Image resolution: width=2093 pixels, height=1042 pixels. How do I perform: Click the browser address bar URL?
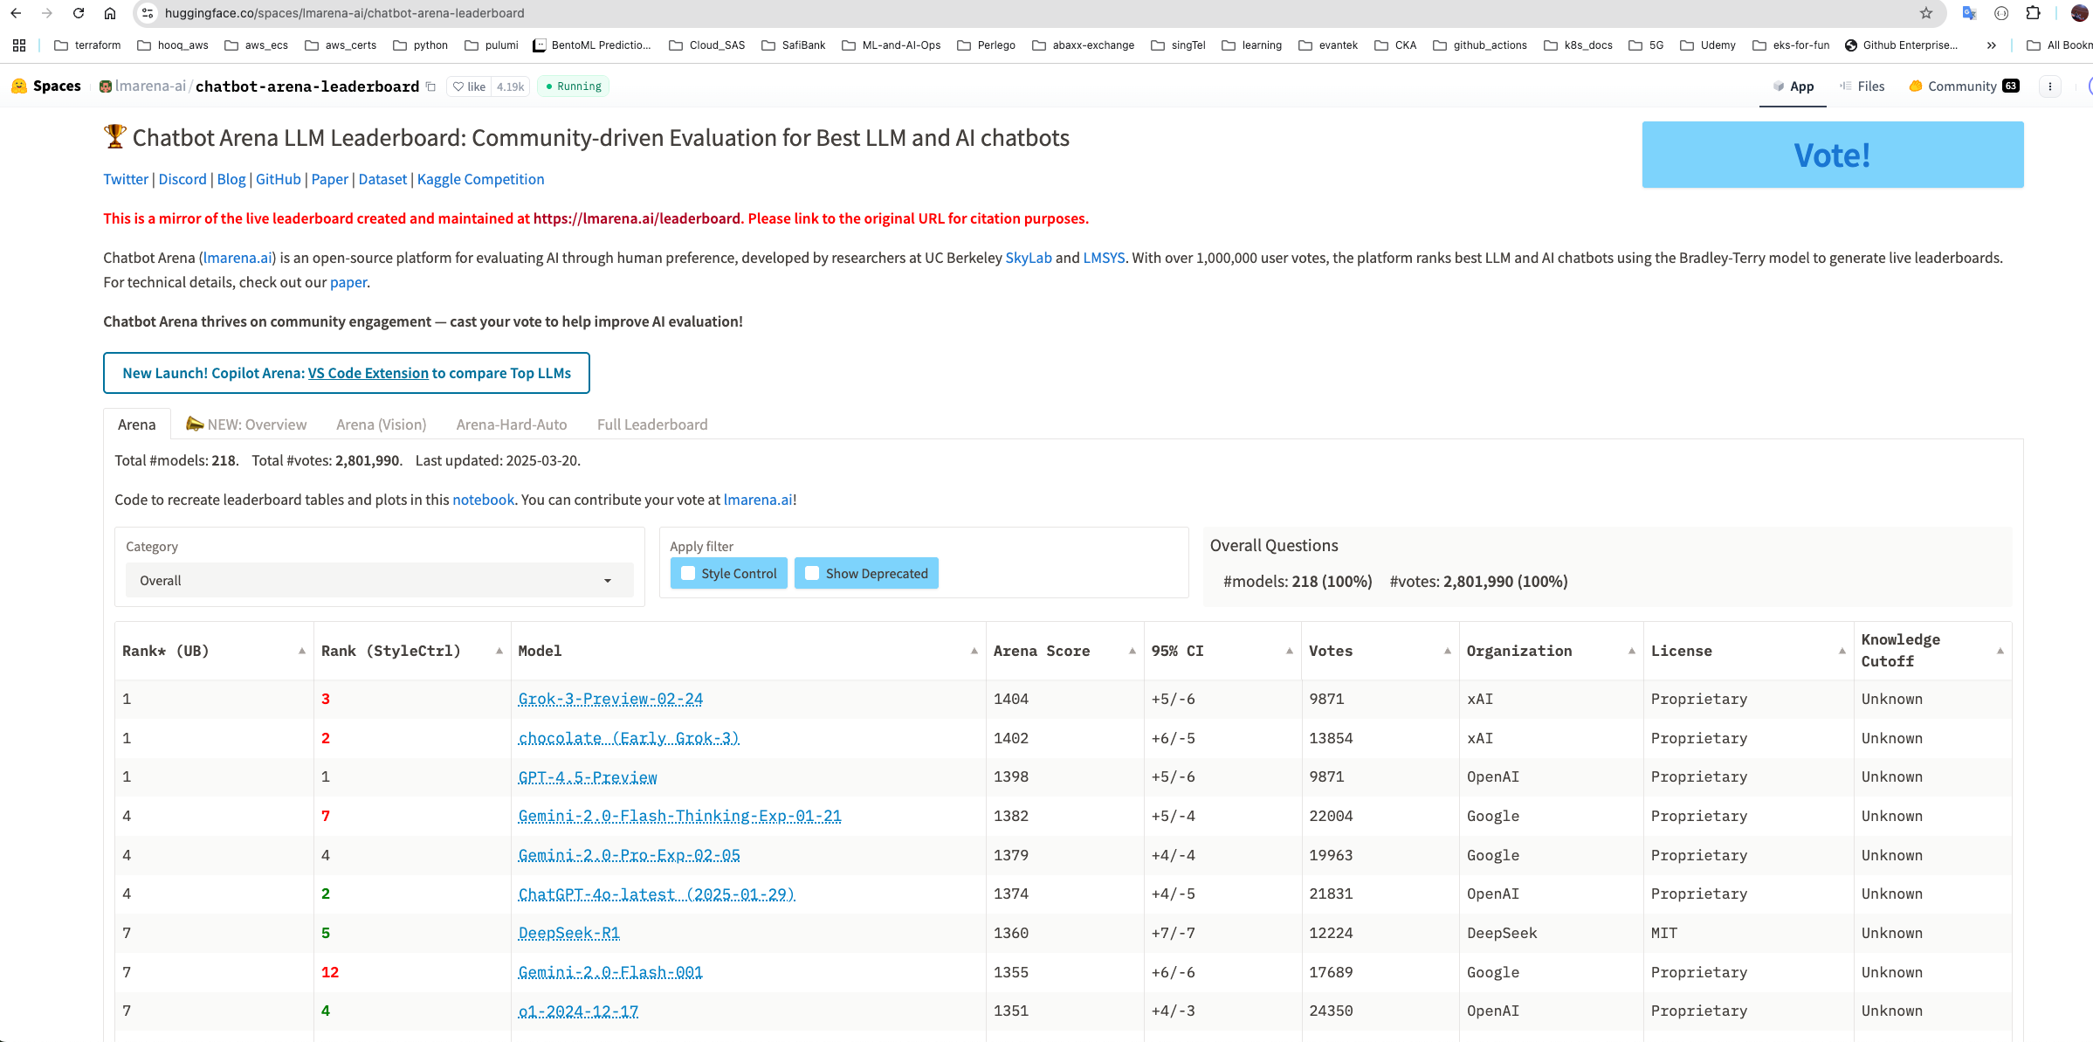point(345,13)
